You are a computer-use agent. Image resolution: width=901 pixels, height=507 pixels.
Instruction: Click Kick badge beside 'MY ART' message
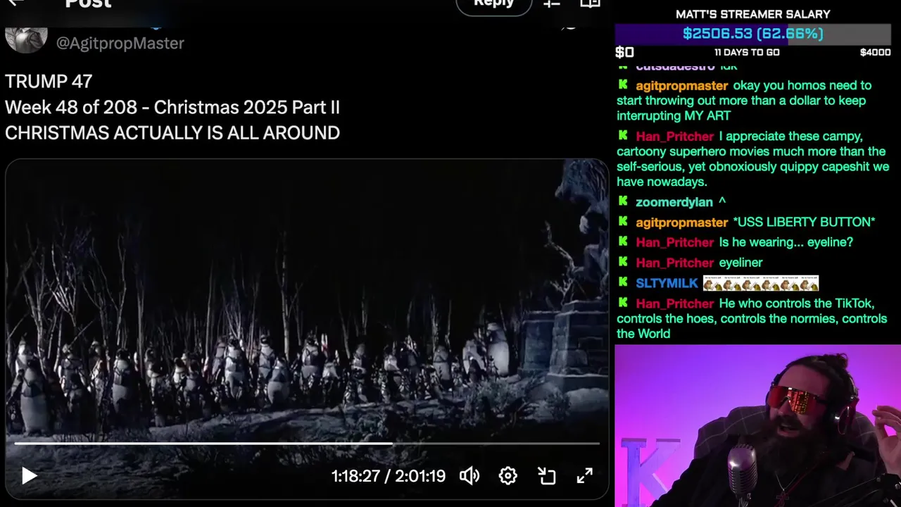pyautogui.click(x=623, y=84)
